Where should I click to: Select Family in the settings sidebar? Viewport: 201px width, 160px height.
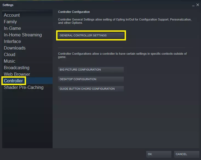point(27,22)
